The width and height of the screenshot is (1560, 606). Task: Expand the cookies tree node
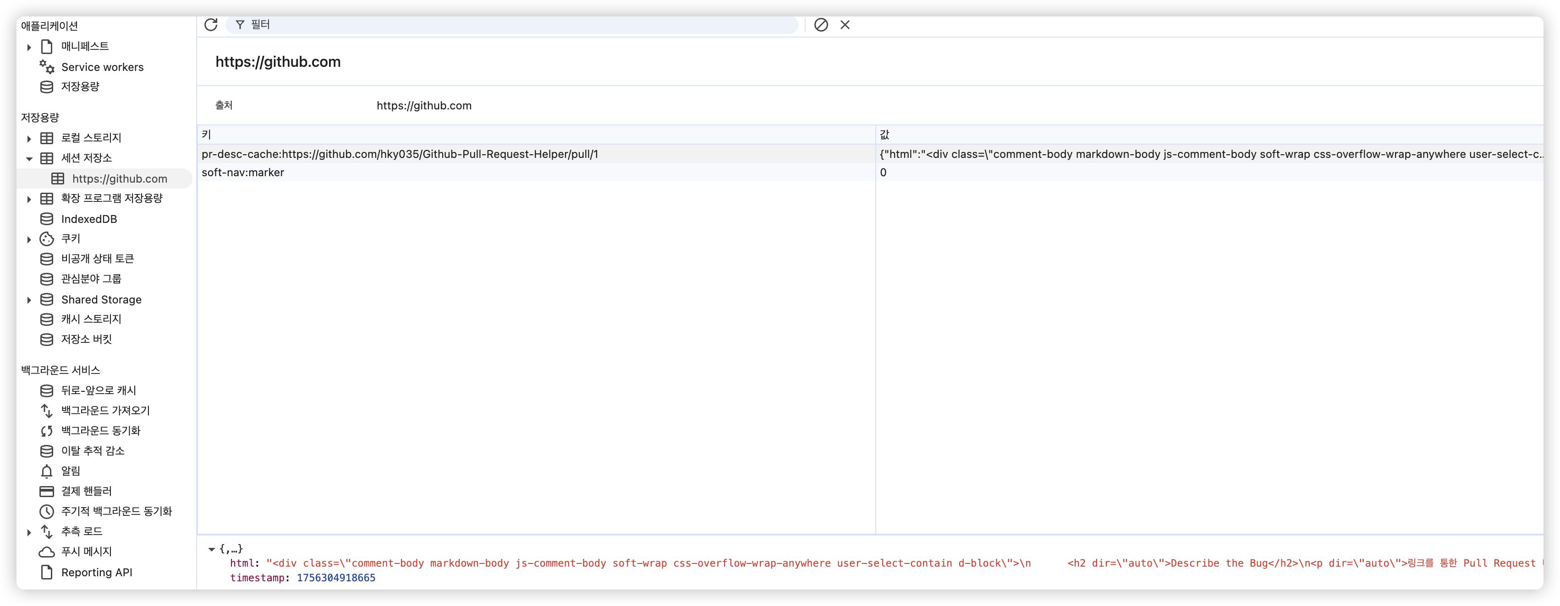[x=28, y=239]
